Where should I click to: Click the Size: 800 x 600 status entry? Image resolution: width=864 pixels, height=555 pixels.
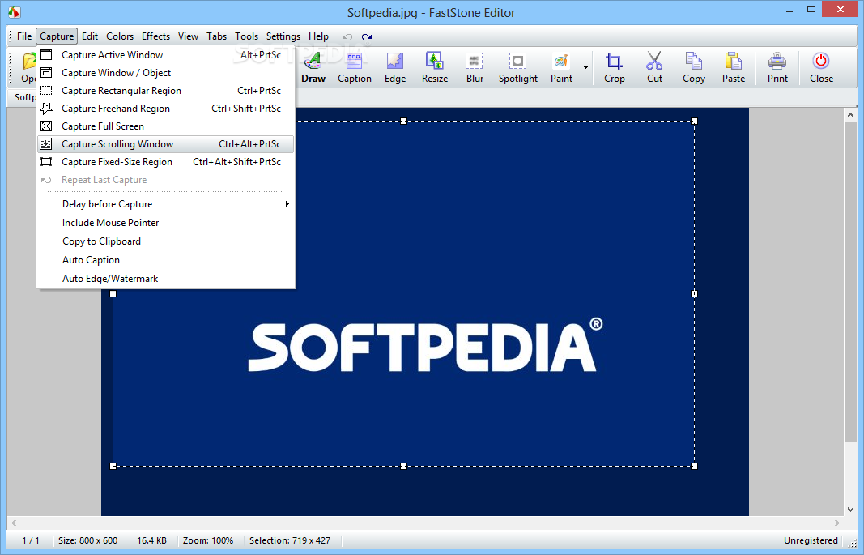[x=87, y=540]
